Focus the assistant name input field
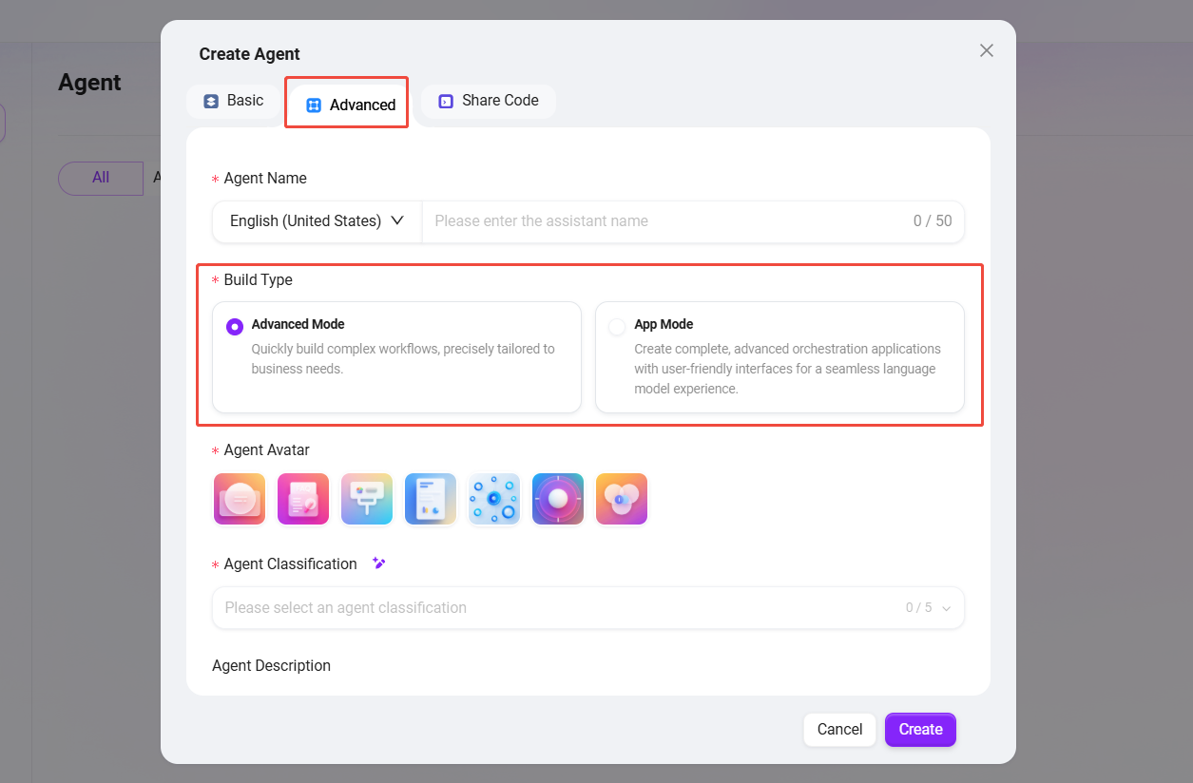The height and width of the screenshot is (783, 1193). point(665,221)
